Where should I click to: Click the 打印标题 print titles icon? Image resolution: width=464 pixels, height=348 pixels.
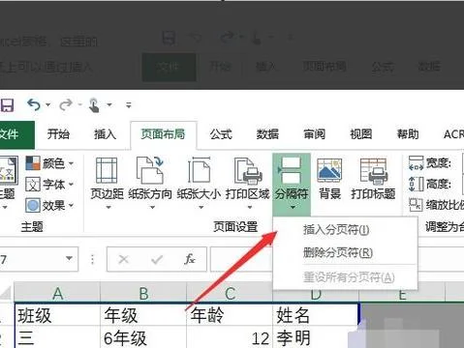(373, 170)
